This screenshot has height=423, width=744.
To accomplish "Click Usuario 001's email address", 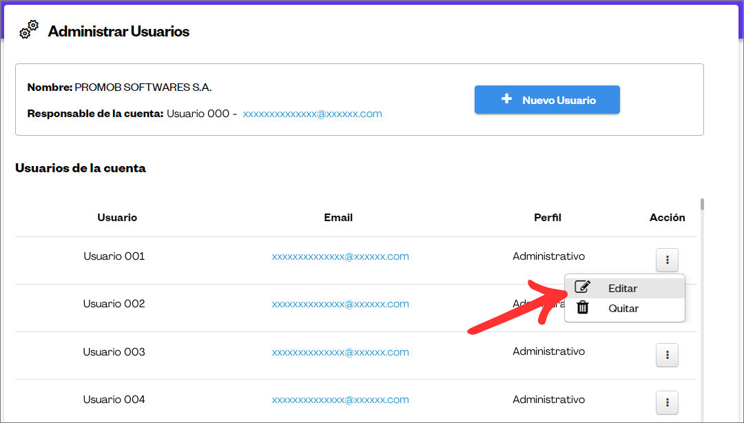I will (x=340, y=256).
